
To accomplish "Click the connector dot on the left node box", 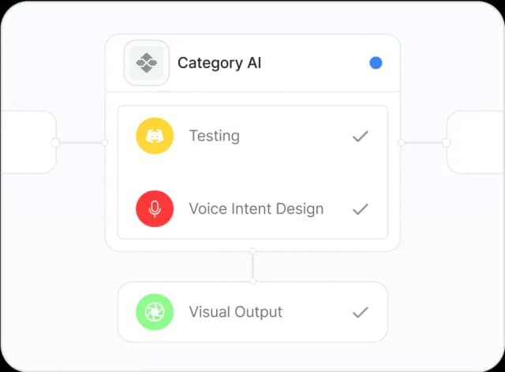I will (x=54, y=143).
